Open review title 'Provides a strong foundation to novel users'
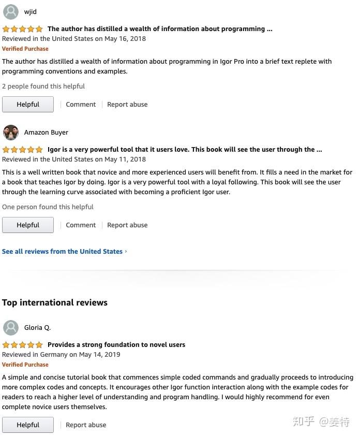Viewport: 358px width, 436px height. [116, 345]
